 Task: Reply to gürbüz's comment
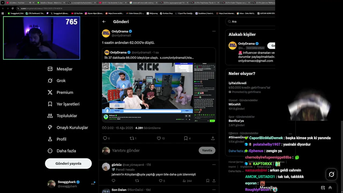tap(113, 181)
